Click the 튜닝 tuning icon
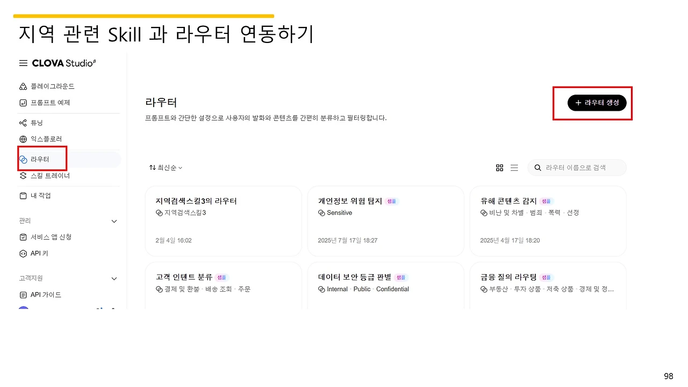 (24, 122)
